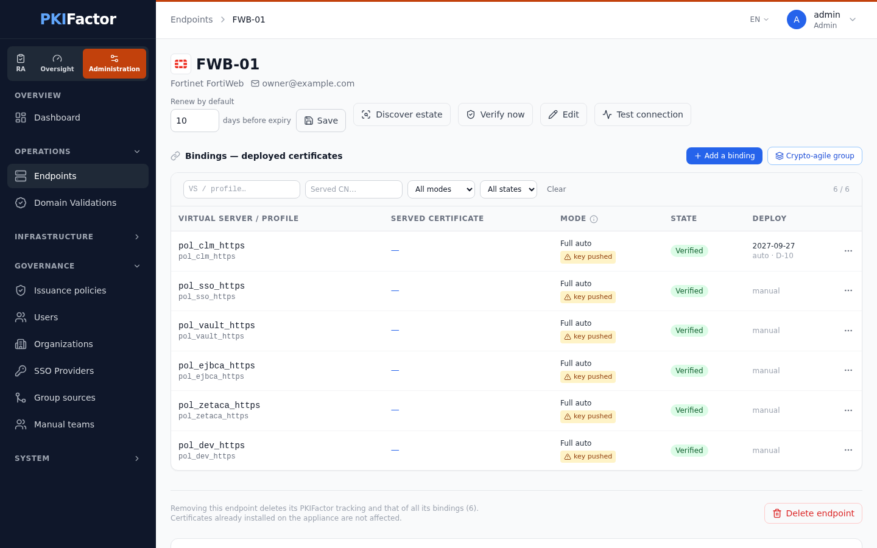Screen dimensions: 877x548
Task: Open row actions menu for pol_dev_https
Action: click(848, 450)
